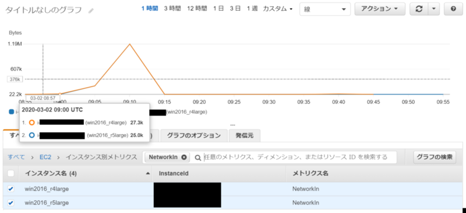Click the orange peak point at 09:10
This screenshot has height=213, width=466.
(x=129, y=44)
